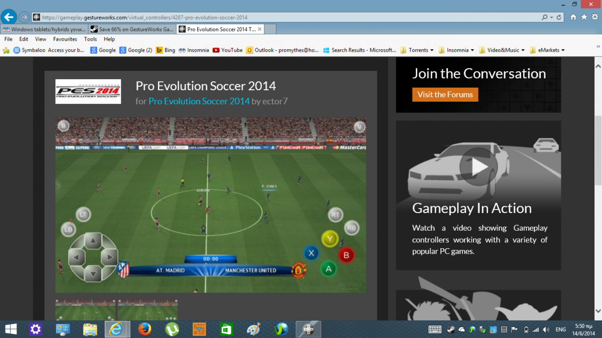602x338 pixels.
Task: Launch Firefox from the taskbar
Action: pyautogui.click(x=145, y=329)
